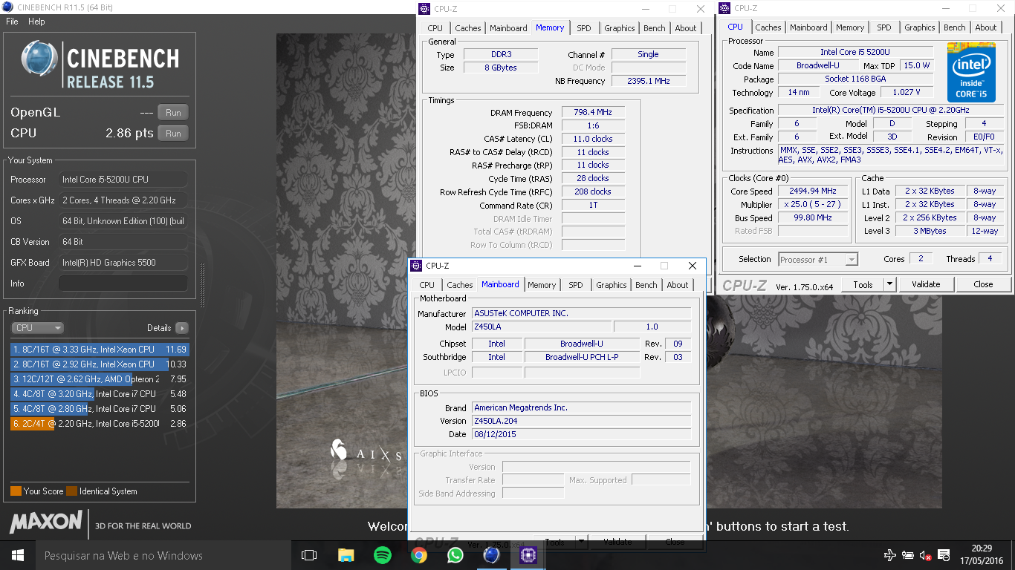Click CAS# Latency 11.0 clocks value
Image resolution: width=1015 pixels, height=570 pixels.
point(593,139)
